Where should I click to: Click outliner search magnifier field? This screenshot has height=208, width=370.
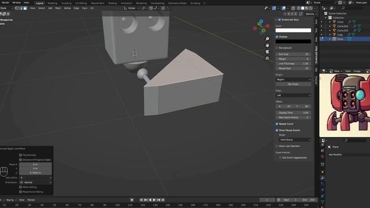[352, 8]
